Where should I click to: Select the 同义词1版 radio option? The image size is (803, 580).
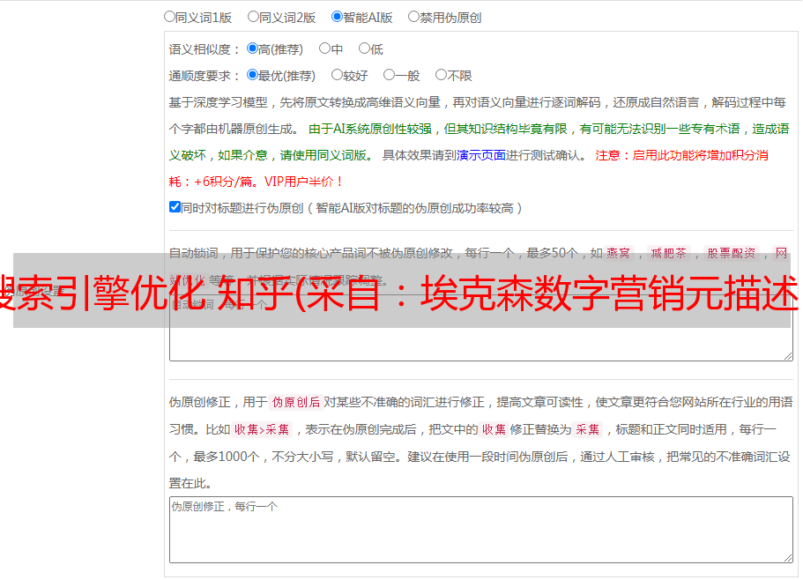coord(169,17)
